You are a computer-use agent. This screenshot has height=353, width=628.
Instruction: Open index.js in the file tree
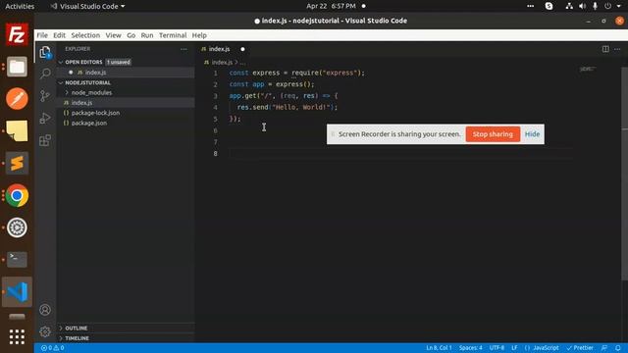click(x=81, y=103)
